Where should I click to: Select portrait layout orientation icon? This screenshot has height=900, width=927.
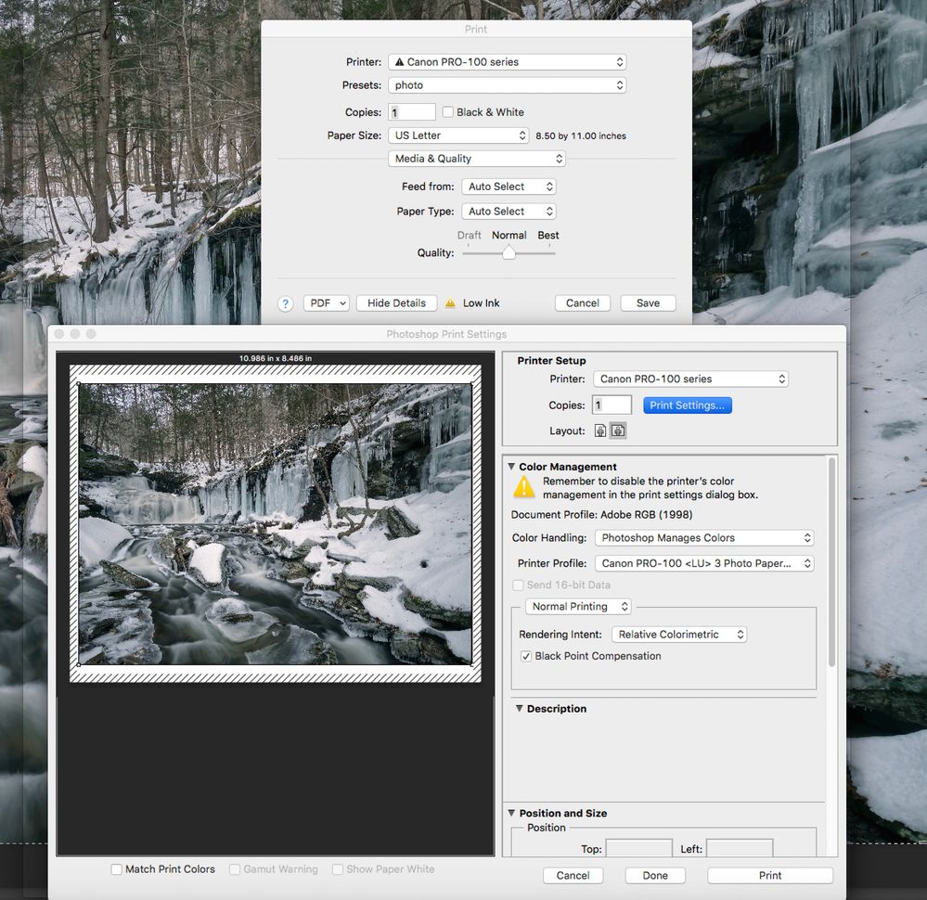tap(600, 431)
